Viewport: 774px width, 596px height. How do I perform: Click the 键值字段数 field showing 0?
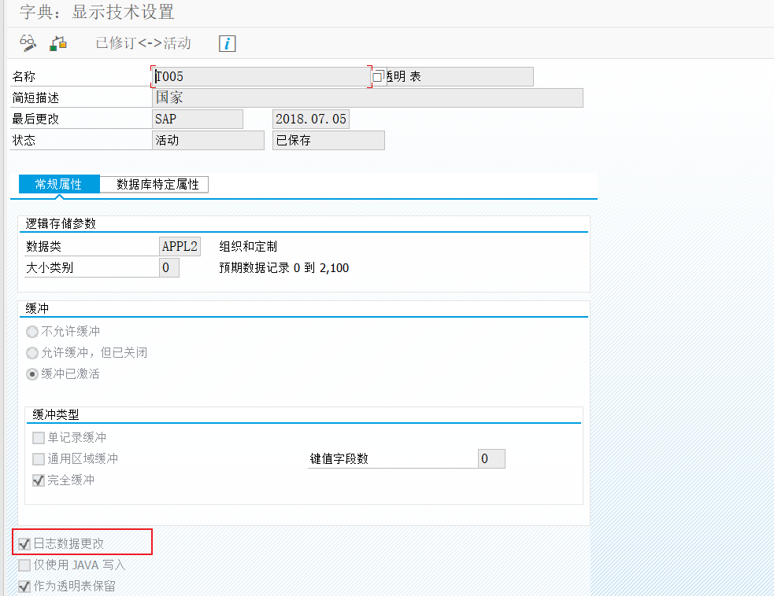(x=491, y=458)
